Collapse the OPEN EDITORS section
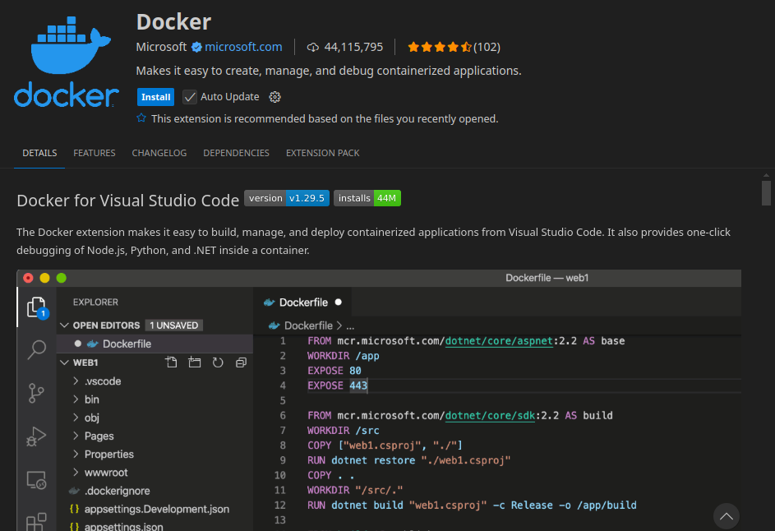 coord(65,326)
